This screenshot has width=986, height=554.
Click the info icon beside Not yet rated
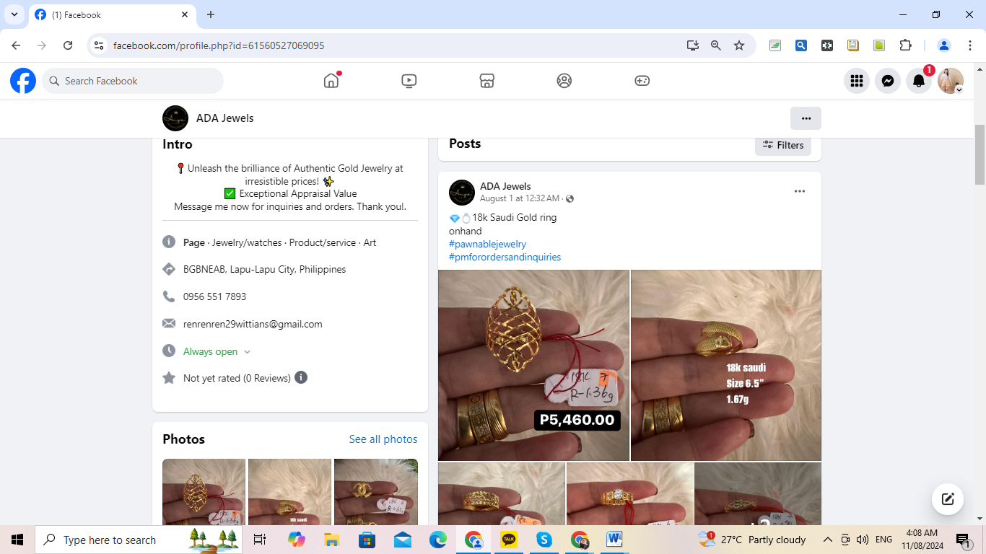(301, 377)
